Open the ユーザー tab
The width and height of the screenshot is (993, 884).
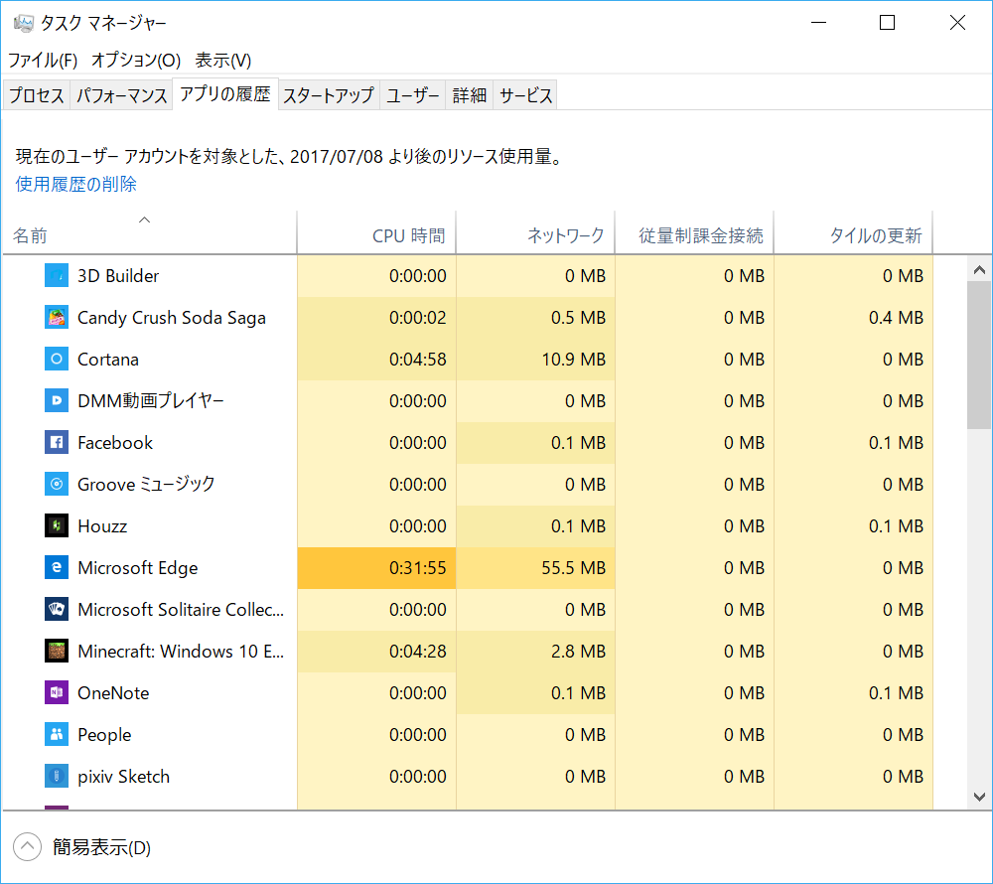coord(413,95)
